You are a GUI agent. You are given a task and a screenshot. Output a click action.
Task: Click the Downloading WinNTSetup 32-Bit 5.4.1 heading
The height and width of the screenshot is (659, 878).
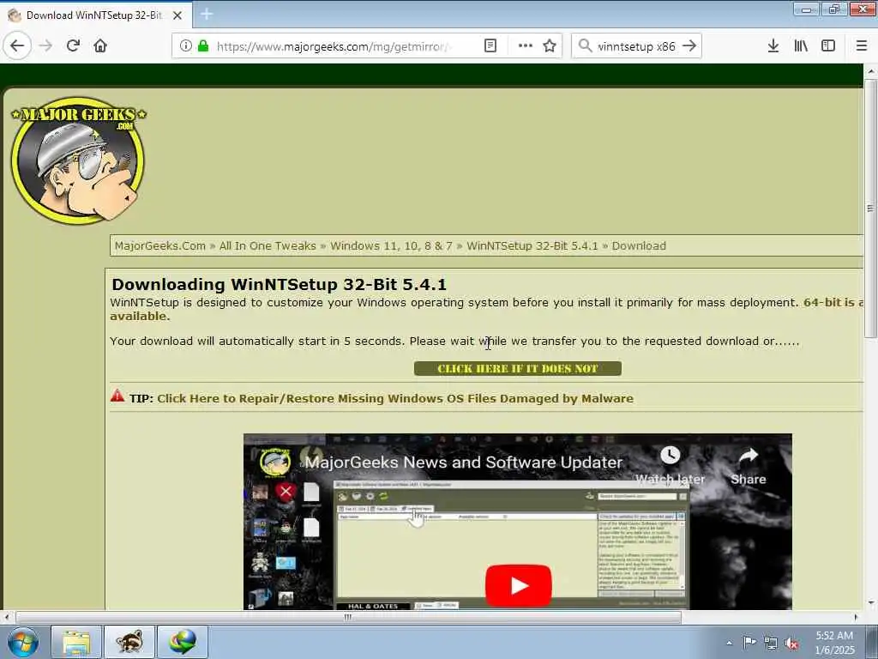[x=279, y=284]
